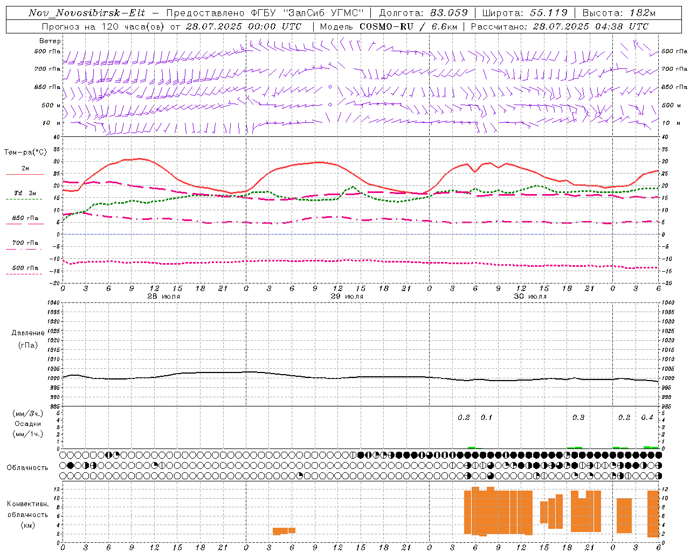Click dotted '500 гПа' temperature legend line
Image resolution: width=690 pixels, height=552 pixels.
pyautogui.click(x=24, y=274)
